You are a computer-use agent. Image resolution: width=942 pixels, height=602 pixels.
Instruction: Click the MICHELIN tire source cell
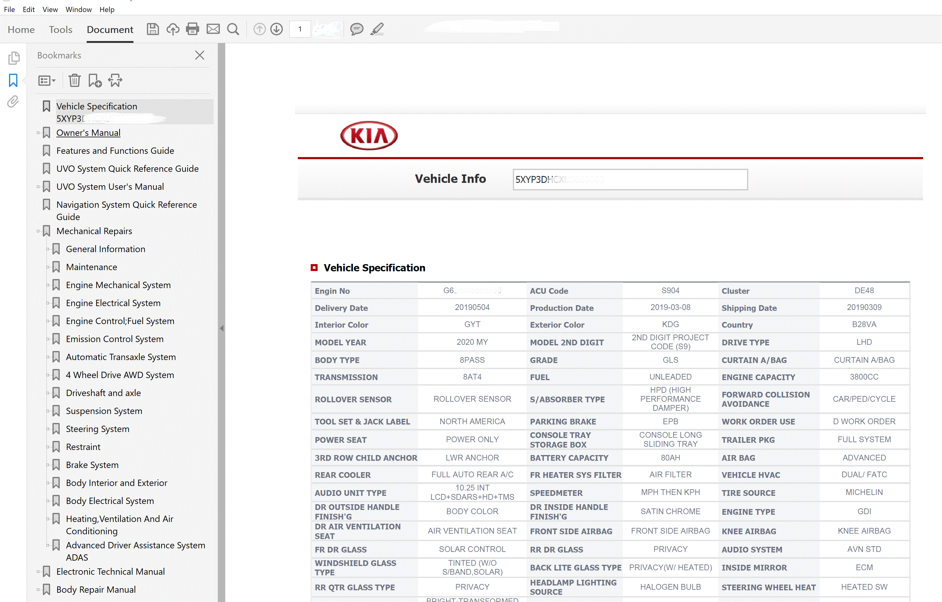tap(864, 493)
